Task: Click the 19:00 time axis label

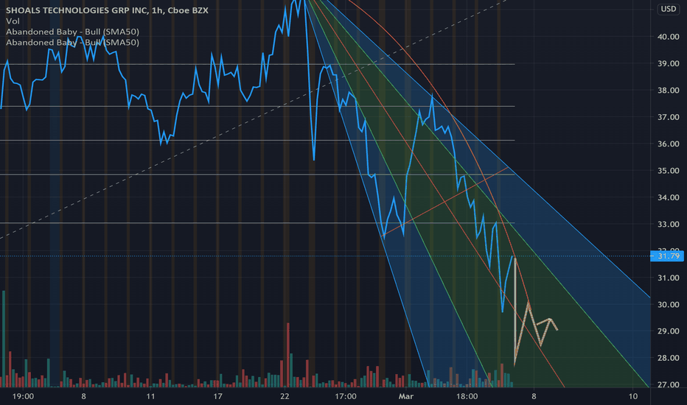Action: pyautogui.click(x=23, y=396)
